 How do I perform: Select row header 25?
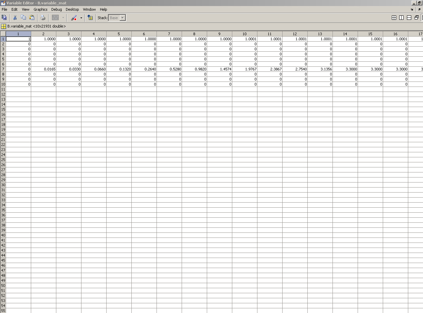3,160
